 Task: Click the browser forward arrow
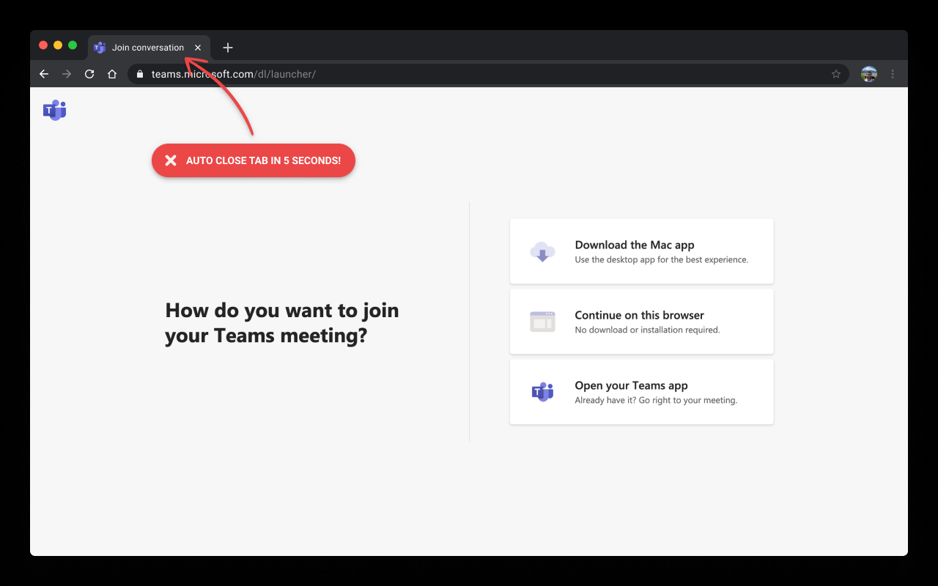[67, 74]
